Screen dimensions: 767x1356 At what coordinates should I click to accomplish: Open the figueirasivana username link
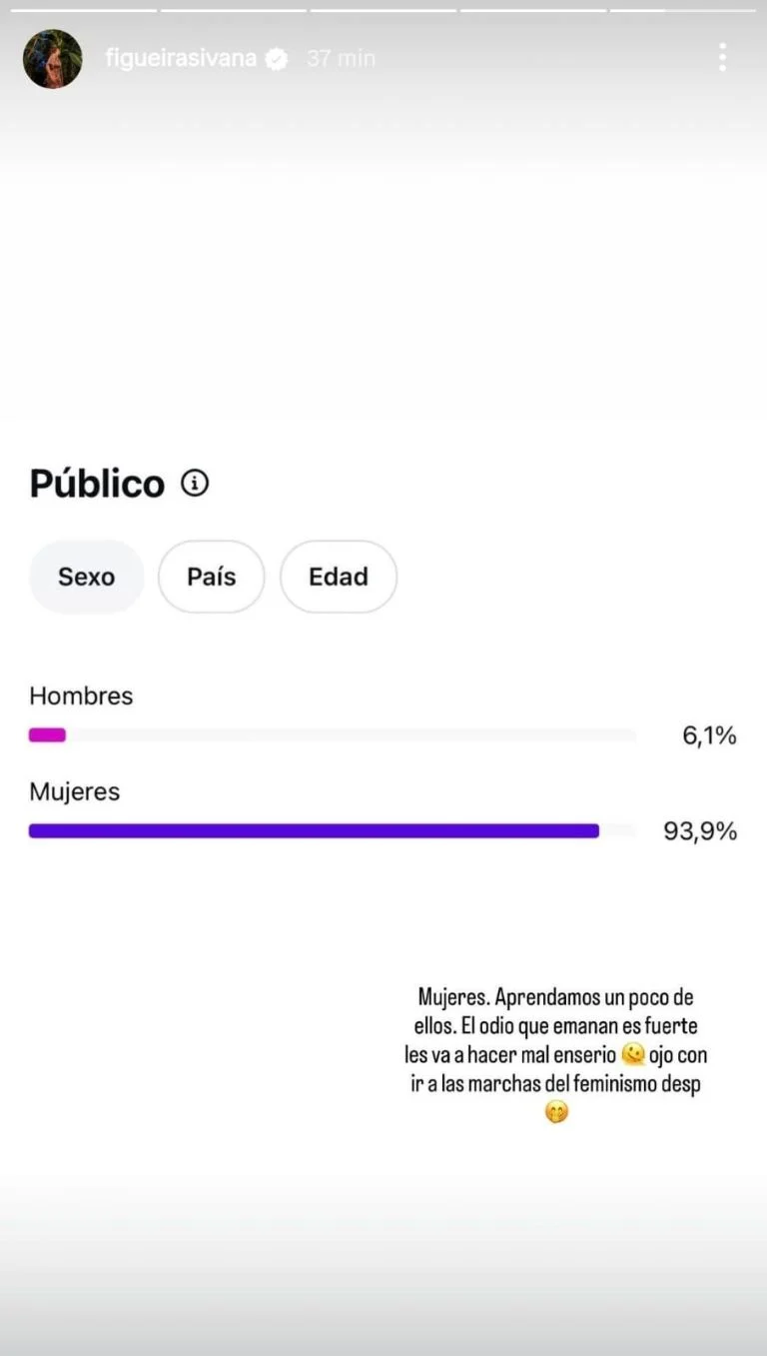(181, 59)
